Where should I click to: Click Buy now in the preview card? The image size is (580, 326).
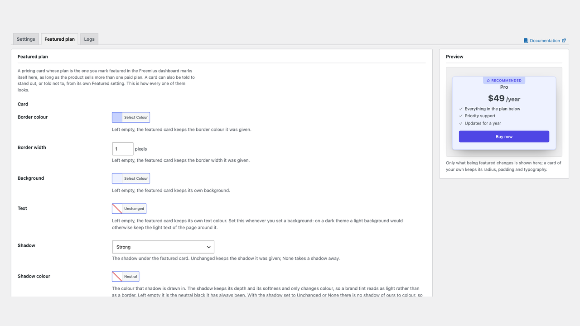504,137
